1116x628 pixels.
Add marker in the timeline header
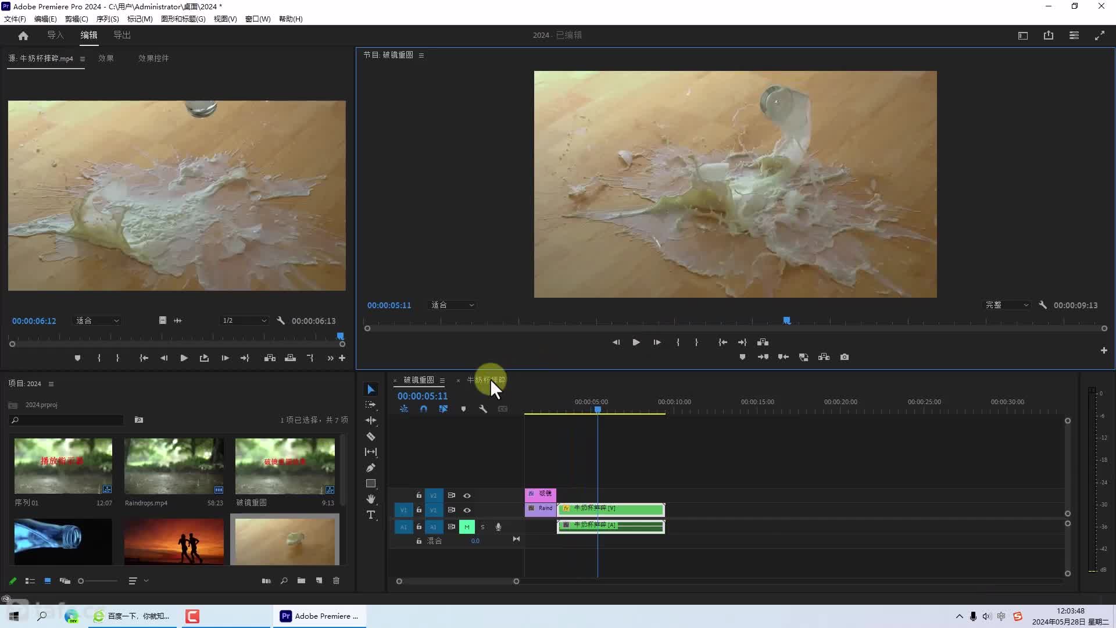(x=463, y=409)
